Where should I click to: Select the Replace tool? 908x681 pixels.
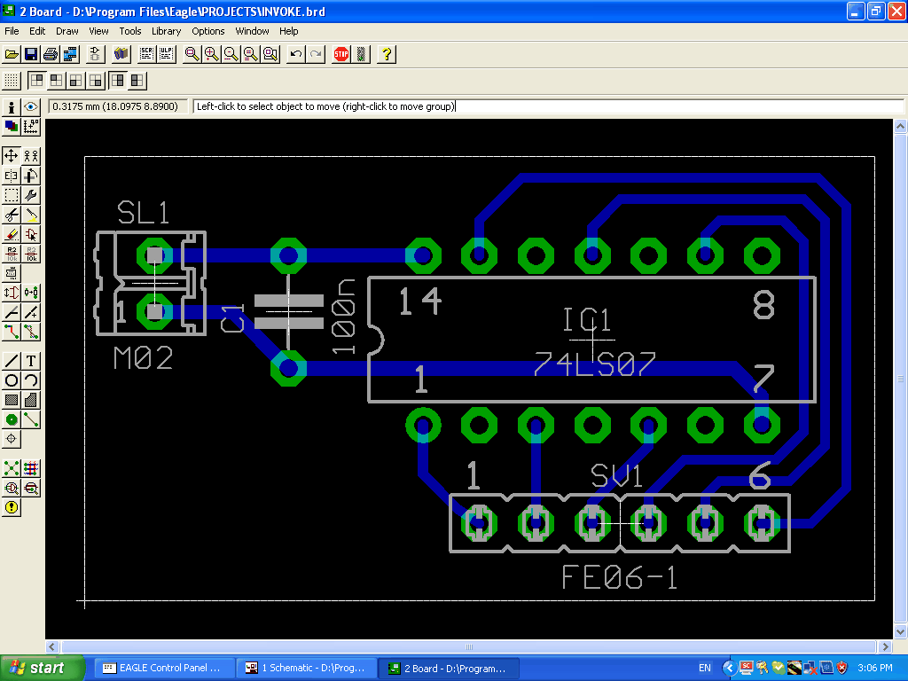click(31, 293)
